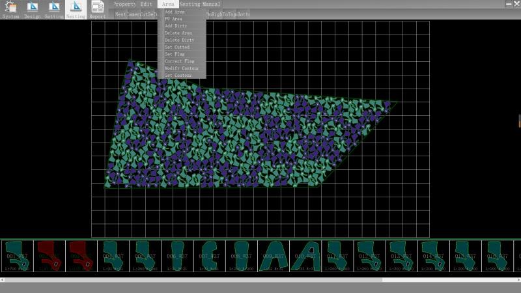Screen dimensions: 521x293
Task: Click the RighToTopBott toolbar option
Action: tap(228, 14)
